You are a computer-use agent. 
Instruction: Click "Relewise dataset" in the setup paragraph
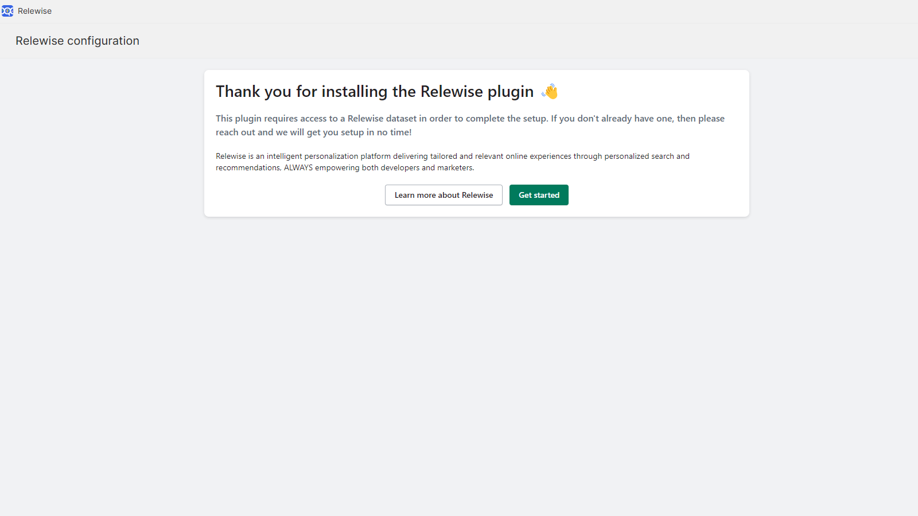382,119
